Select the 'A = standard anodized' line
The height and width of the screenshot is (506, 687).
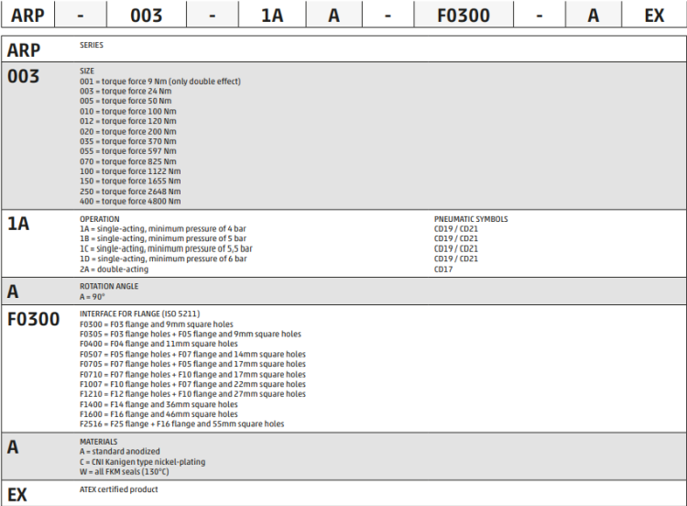click(x=120, y=451)
